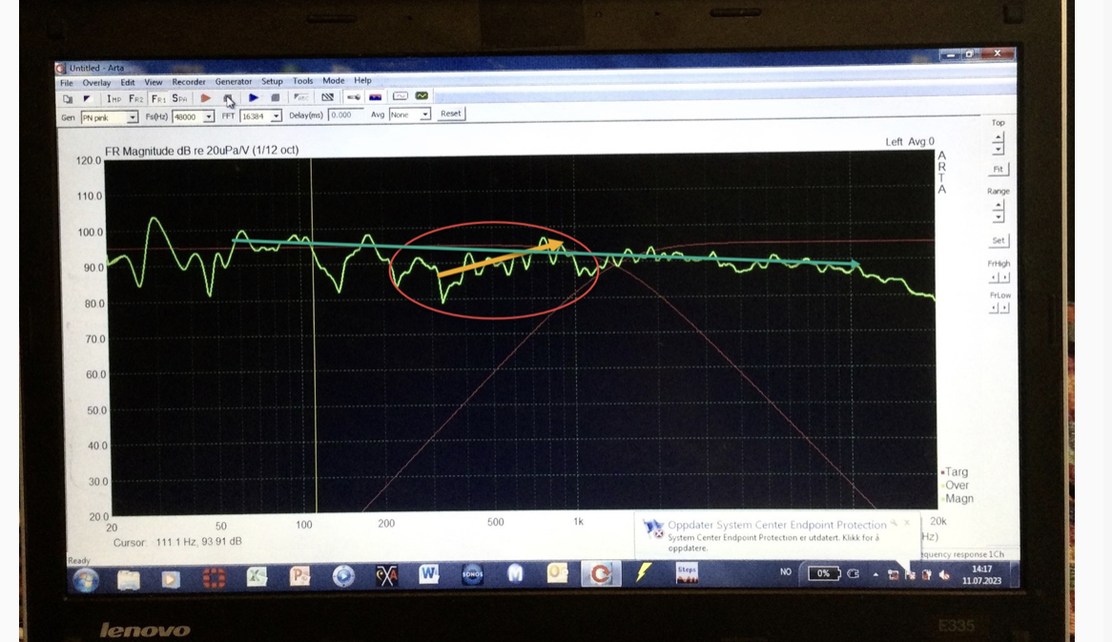1112x642 pixels.
Task: Click the active Arta taskbar icon
Action: tap(601, 573)
